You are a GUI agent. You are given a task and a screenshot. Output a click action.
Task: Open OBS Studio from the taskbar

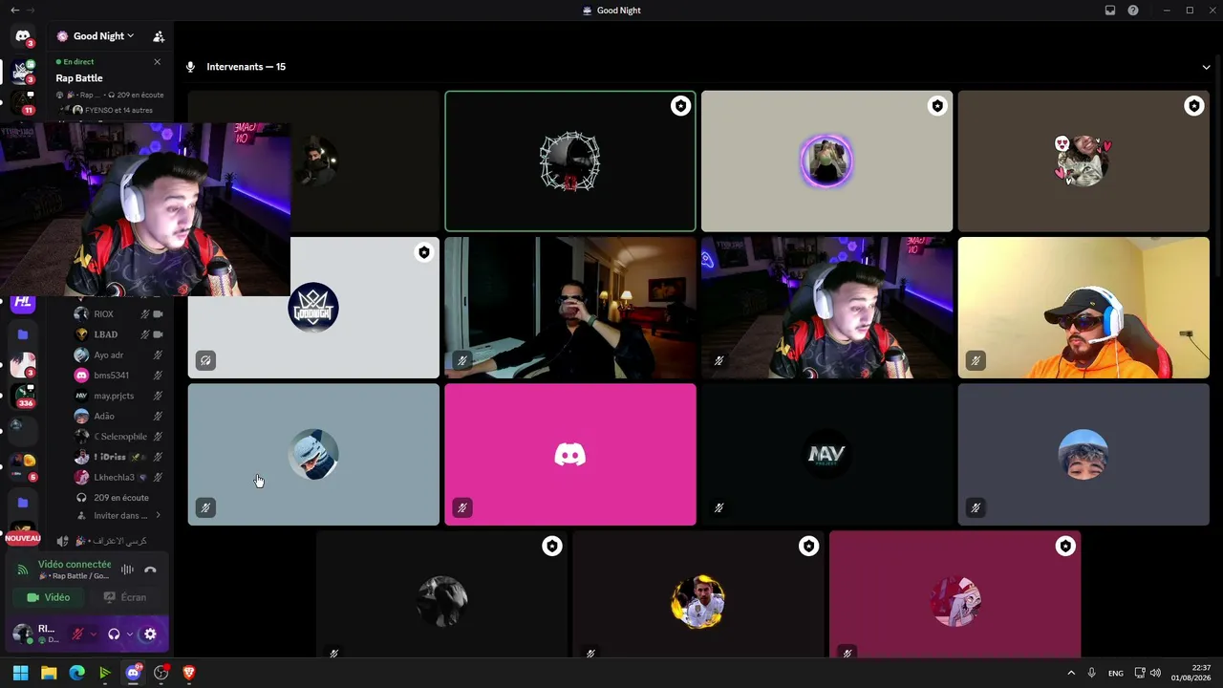[161, 673]
